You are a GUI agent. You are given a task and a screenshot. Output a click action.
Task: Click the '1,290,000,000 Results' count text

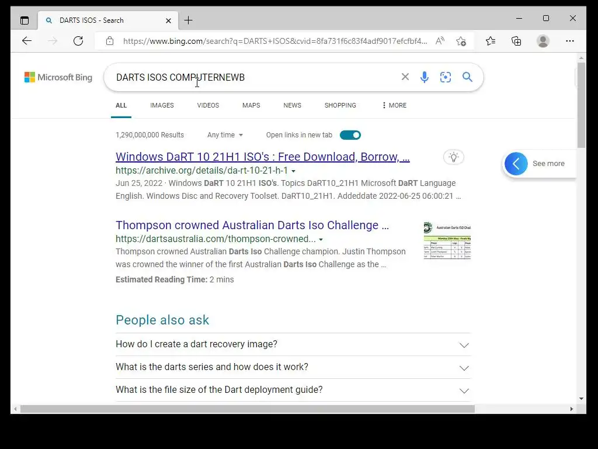pyautogui.click(x=149, y=135)
